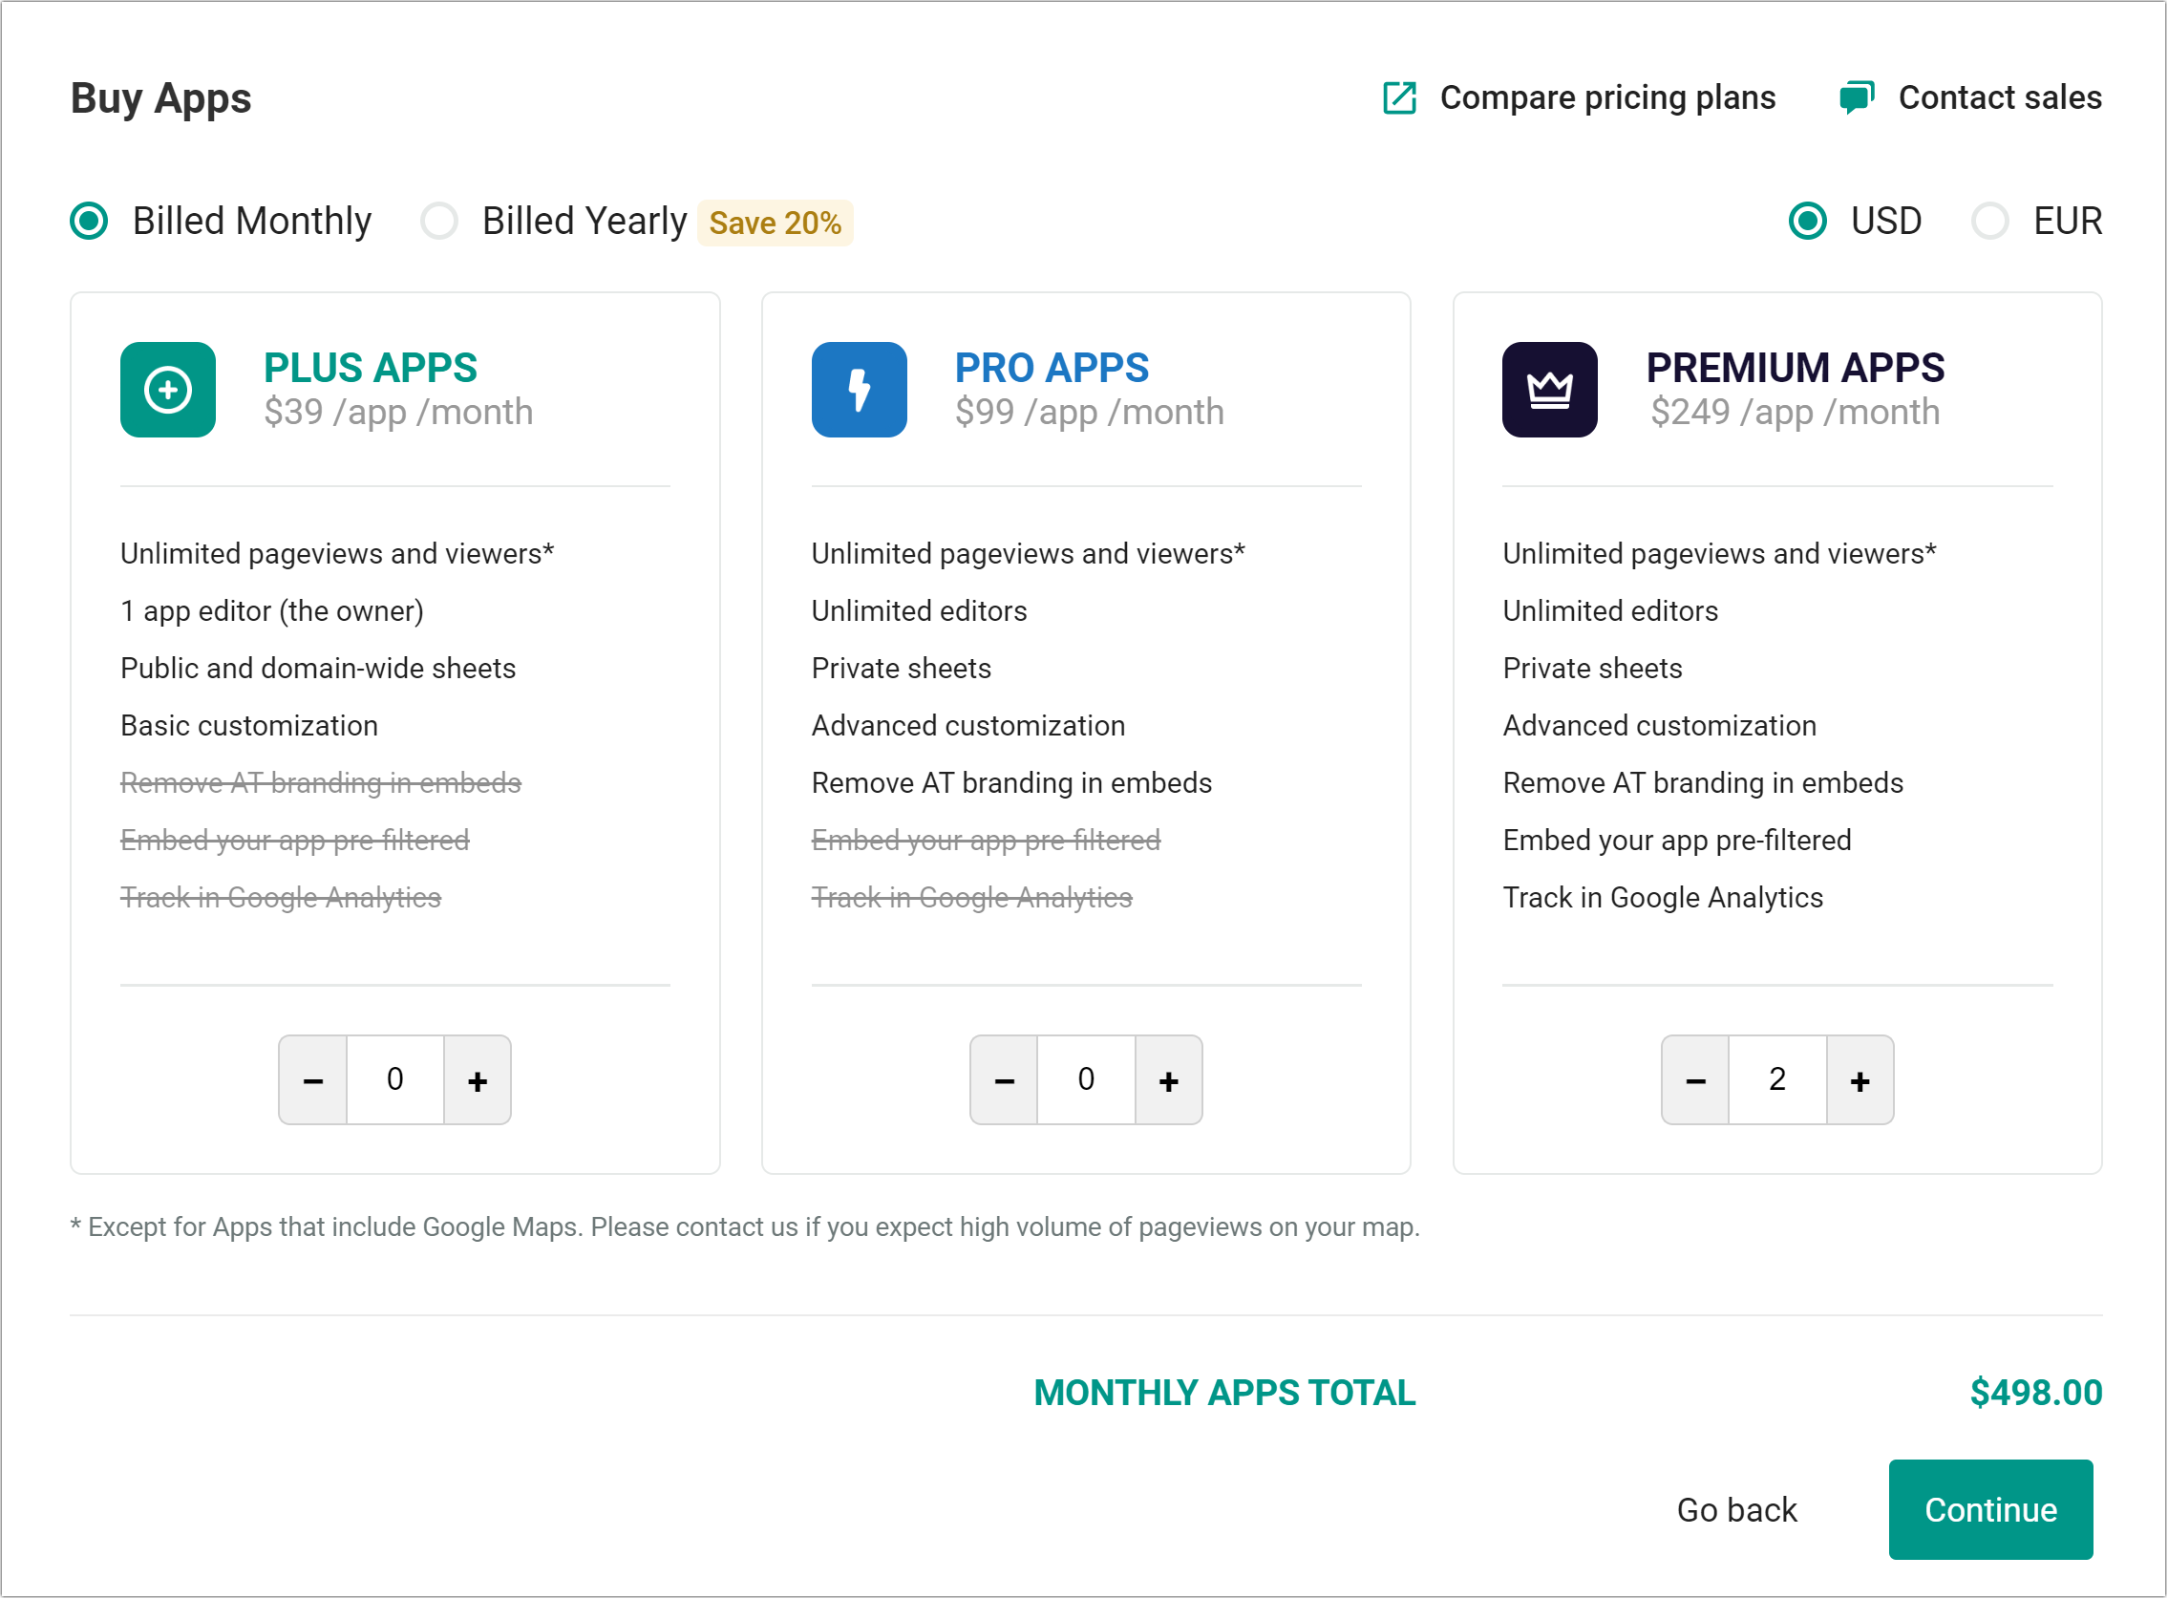Click 'Unlimited editors' in Premium Apps
Screen dimensions: 2168x1599
(x=1610, y=611)
